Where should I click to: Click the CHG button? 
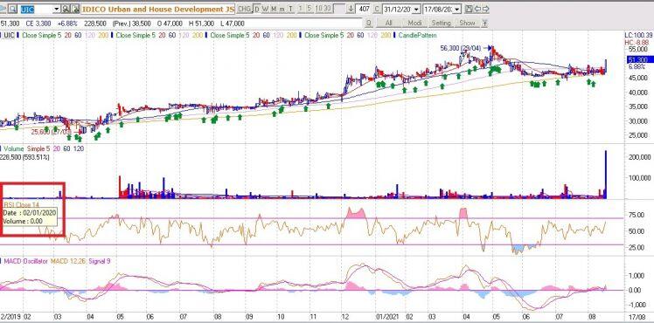(245, 9)
